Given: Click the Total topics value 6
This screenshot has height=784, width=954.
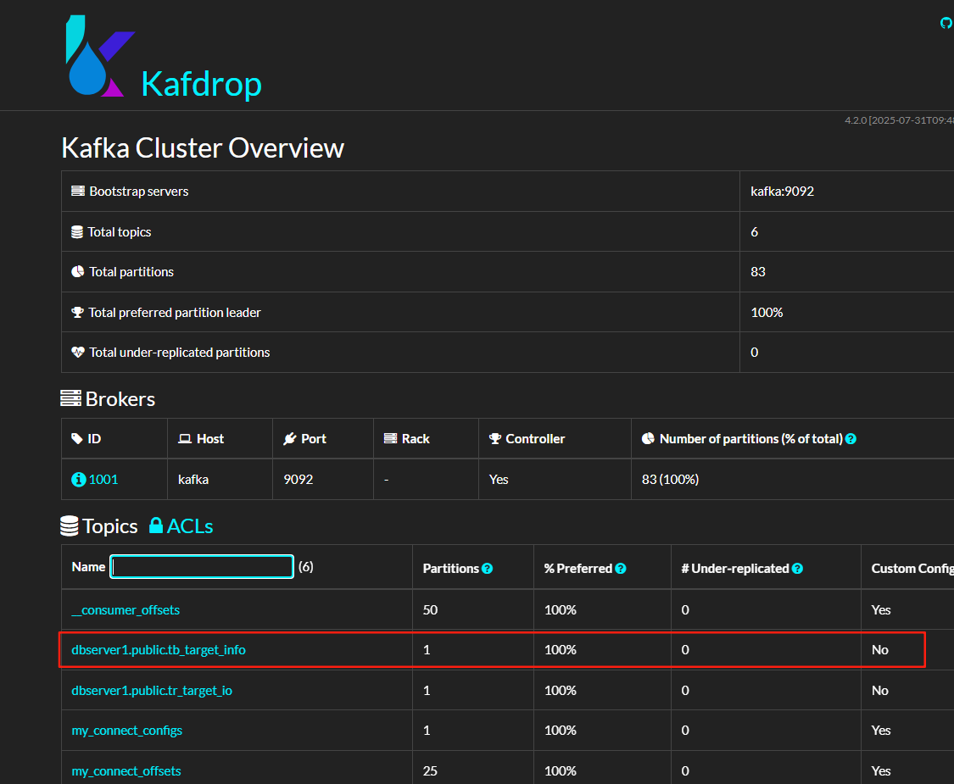Looking at the screenshot, I should click(755, 231).
